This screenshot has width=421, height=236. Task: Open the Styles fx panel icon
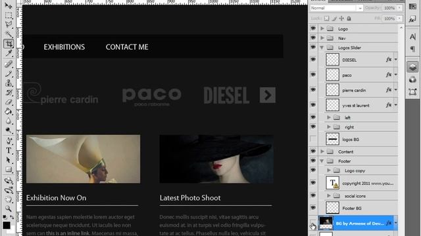[412, 19]
